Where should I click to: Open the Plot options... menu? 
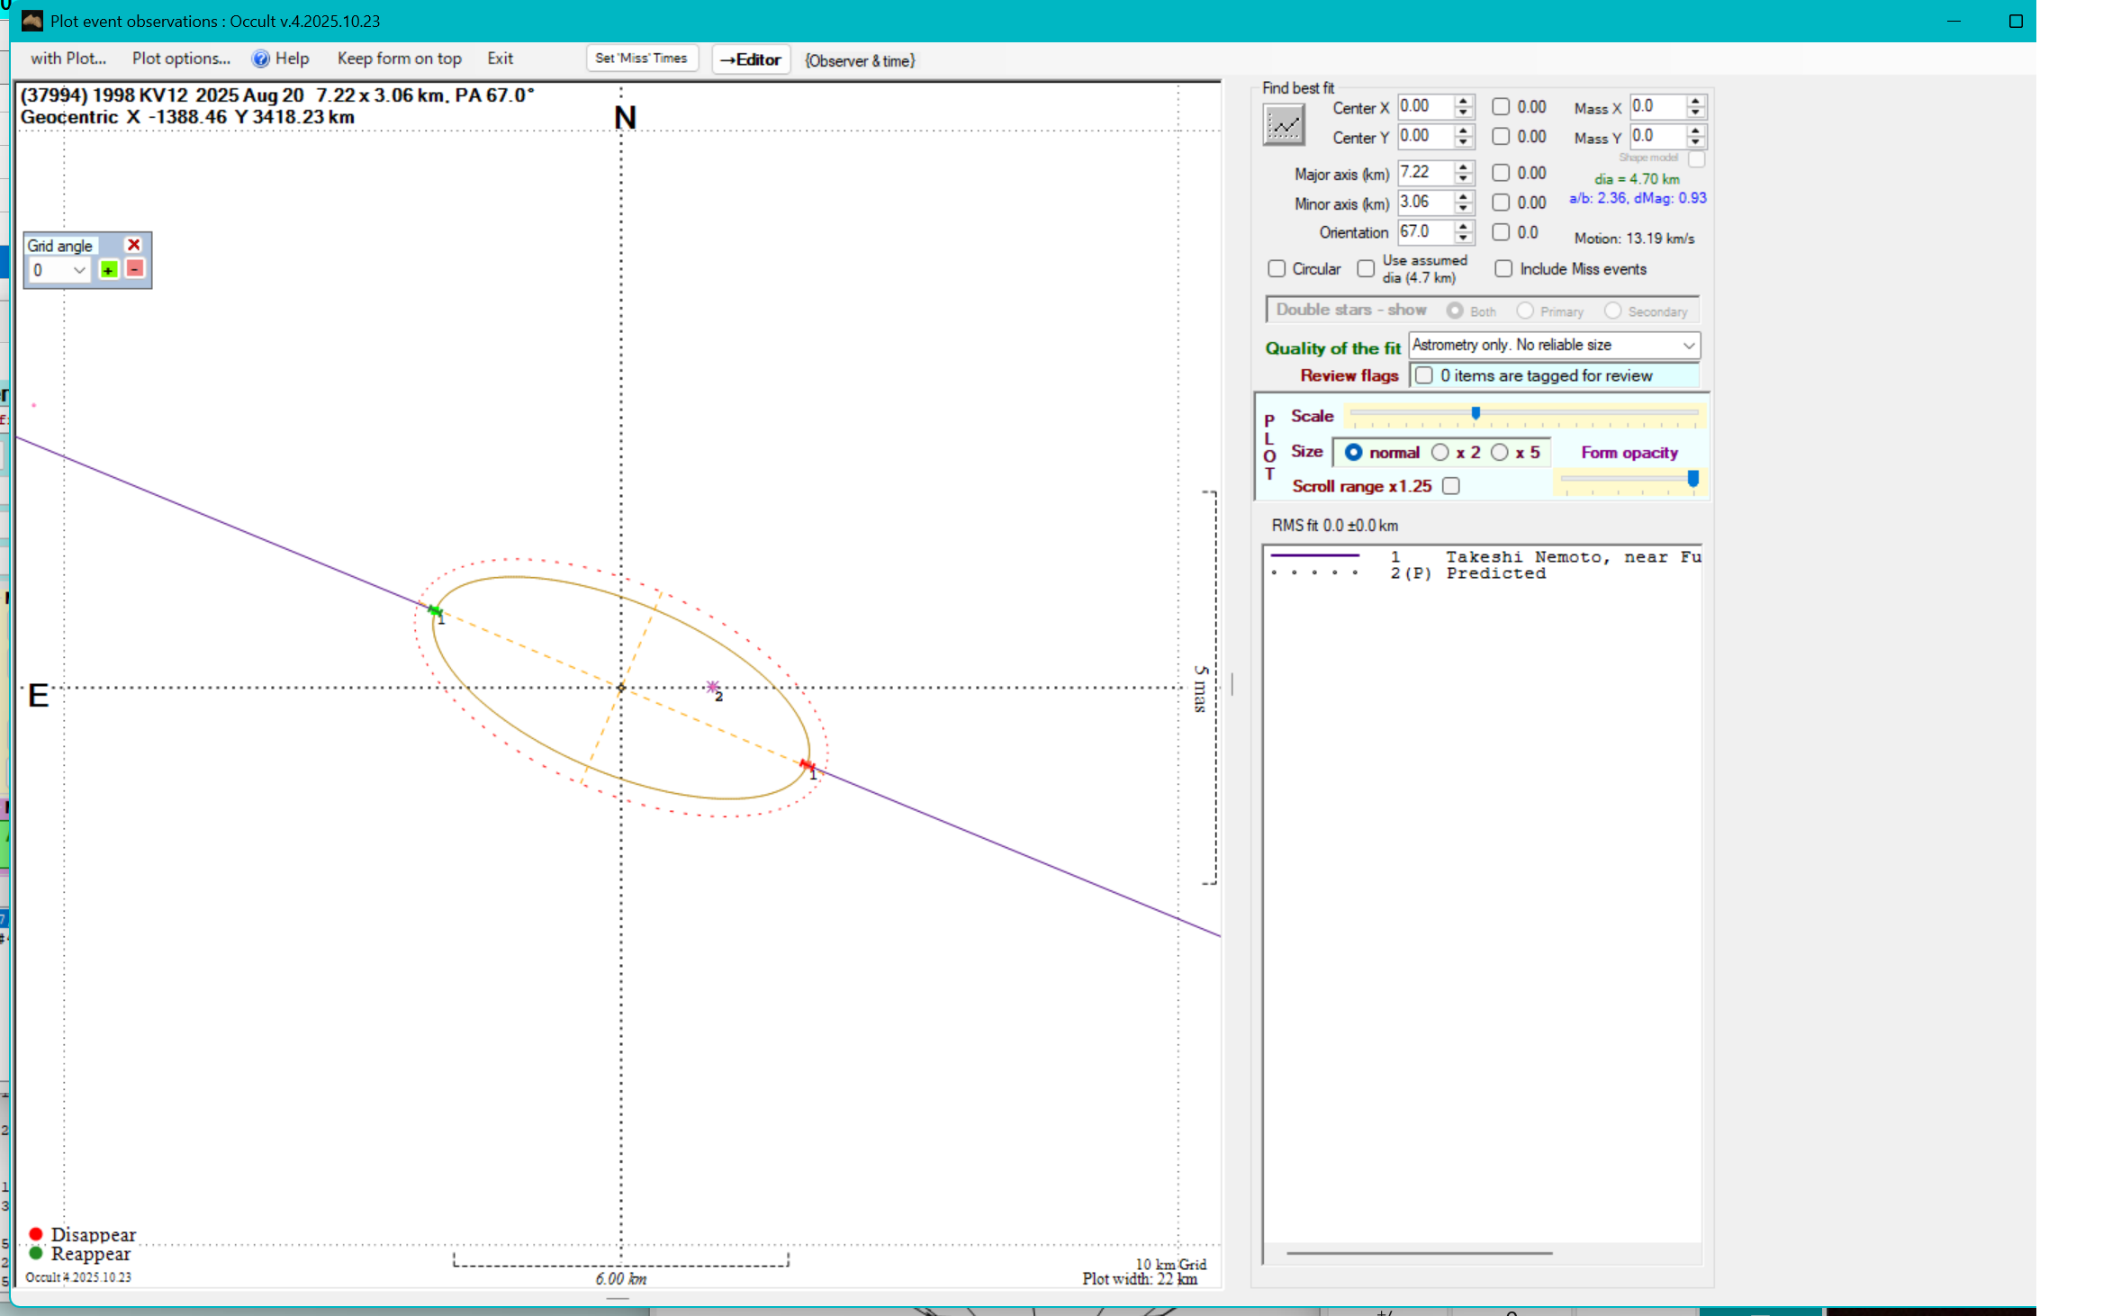click(181, 59)
